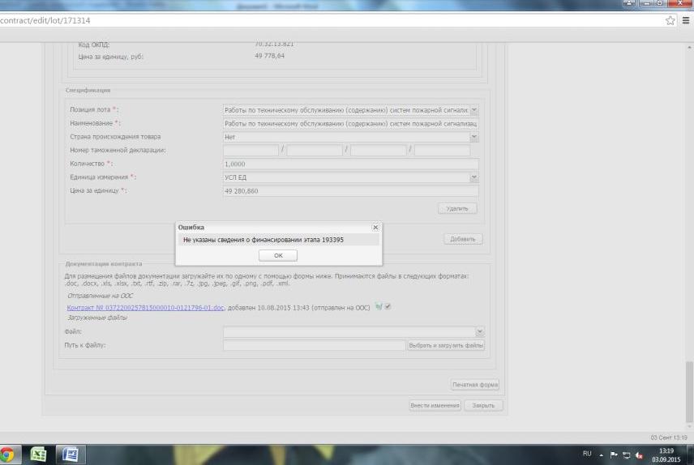Open the Контракт № 0372200257815000010 document link
Viewport: 694px width, 465px height.
pyautogui.click(x=146, y=308)
